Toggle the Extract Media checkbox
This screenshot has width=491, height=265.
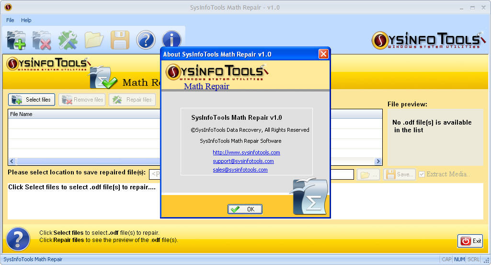click(422, 174)
